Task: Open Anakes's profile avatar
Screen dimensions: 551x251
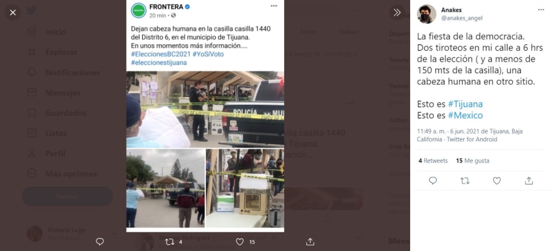Action: point(426,14)
